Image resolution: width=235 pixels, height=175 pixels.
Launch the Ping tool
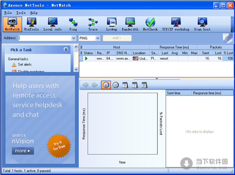pos(73,24)
